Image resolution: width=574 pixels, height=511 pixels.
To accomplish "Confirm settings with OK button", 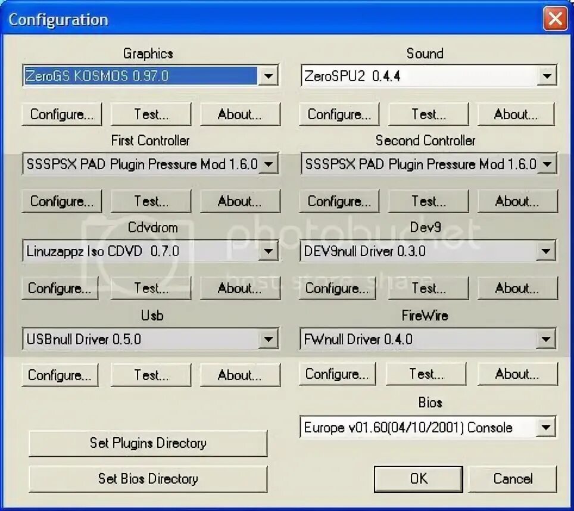I will (x=419, y=479).
